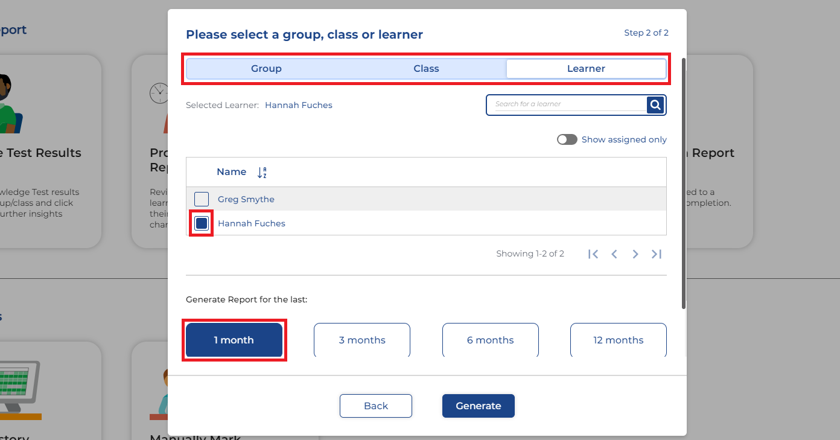Choose the 3 months report period
840x440 pixels.
coord(362,340)
